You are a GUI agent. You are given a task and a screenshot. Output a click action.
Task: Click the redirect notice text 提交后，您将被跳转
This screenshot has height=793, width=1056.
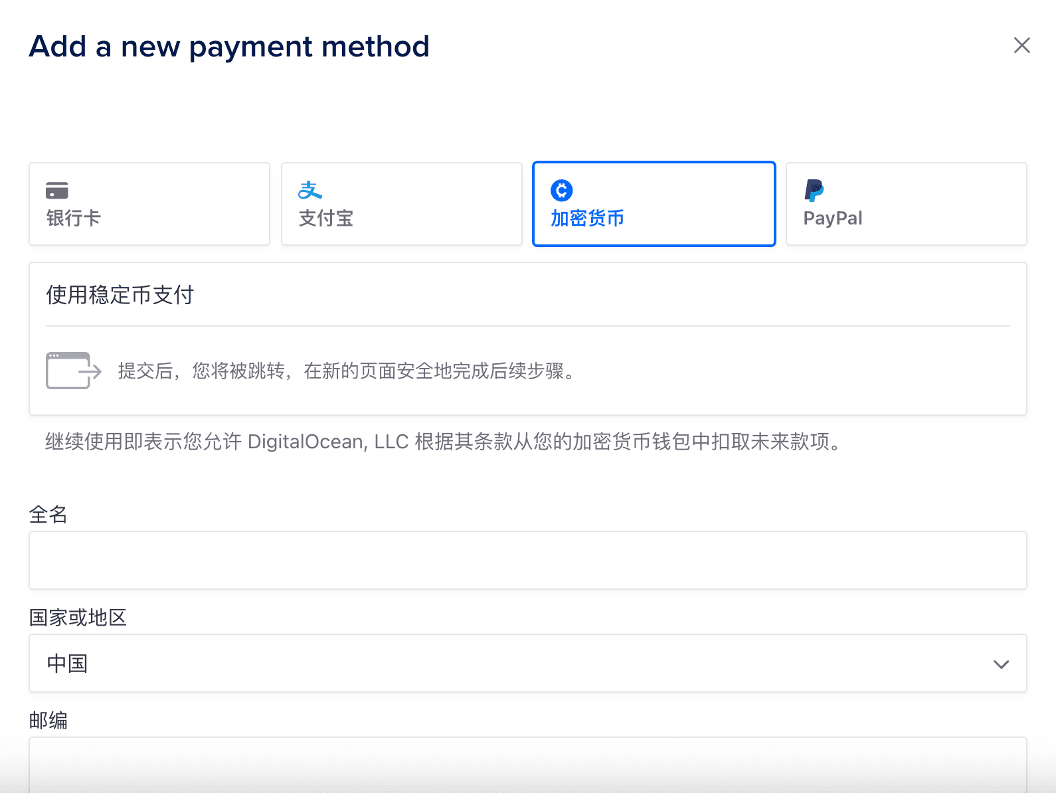pos(345,371)
